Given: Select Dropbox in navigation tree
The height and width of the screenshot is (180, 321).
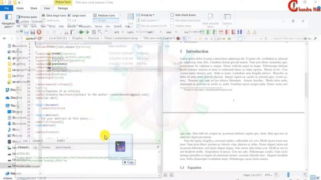Looking at the screenshot, I should (14, 90).
